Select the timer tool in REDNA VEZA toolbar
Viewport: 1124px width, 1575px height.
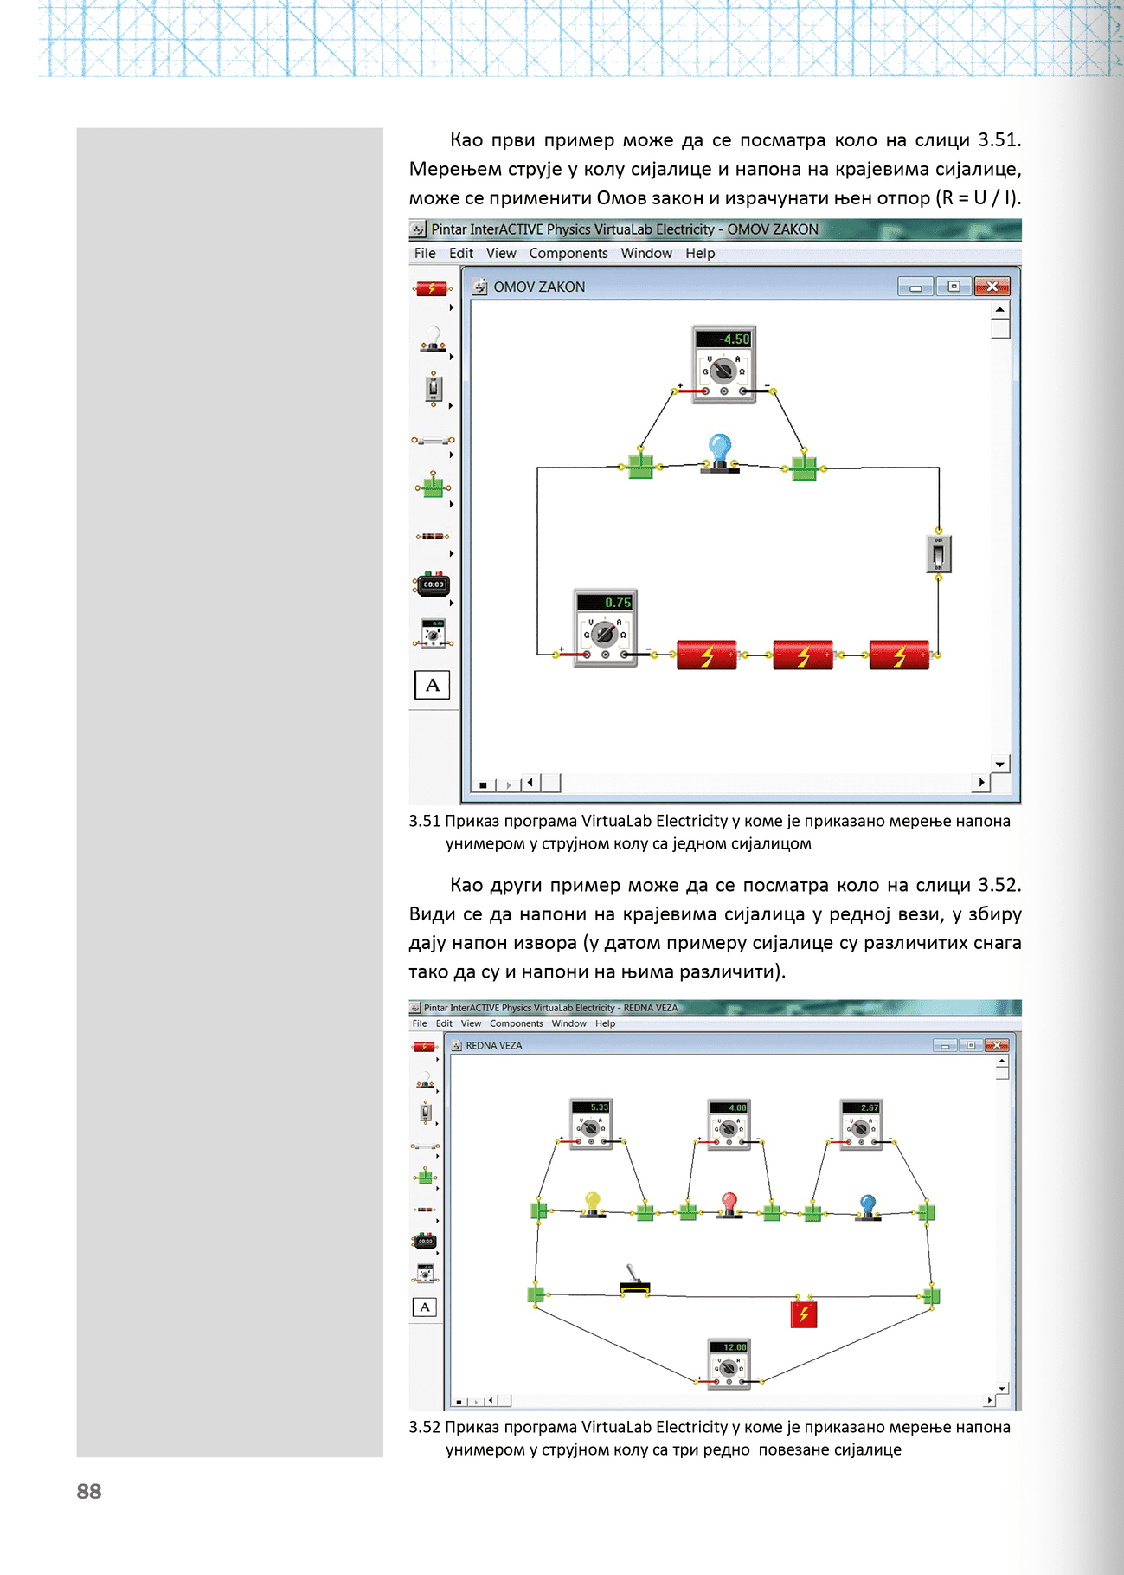pos(425,1242)
